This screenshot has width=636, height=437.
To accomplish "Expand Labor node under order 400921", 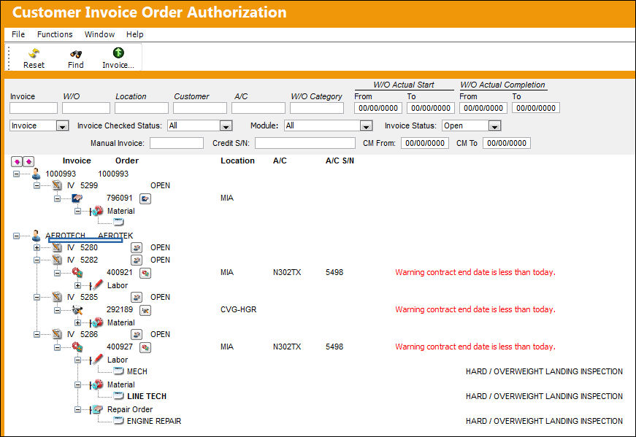I will tap(78, 285).
